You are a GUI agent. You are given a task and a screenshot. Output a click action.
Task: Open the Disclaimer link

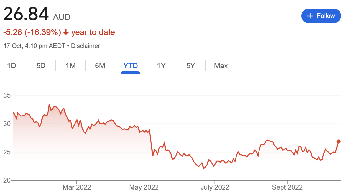tap(86, 46)
